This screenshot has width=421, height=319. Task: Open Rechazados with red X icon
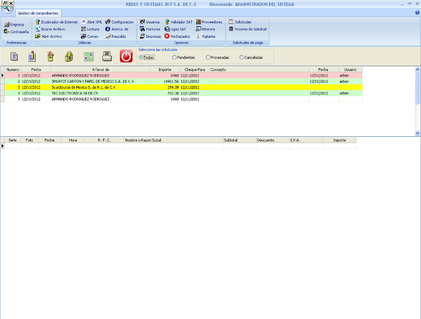[x=177, y=36]
